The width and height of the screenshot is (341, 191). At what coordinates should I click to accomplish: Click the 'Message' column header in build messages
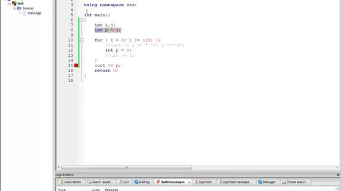[x=111, y=190]
